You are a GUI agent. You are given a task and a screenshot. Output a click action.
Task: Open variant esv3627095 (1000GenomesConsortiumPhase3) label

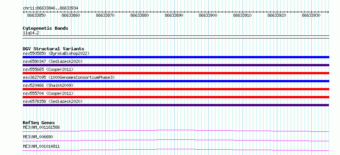click(x=68, y=77)
